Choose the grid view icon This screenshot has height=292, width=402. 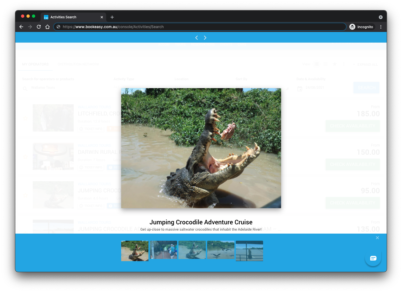[x=326, y=64]
